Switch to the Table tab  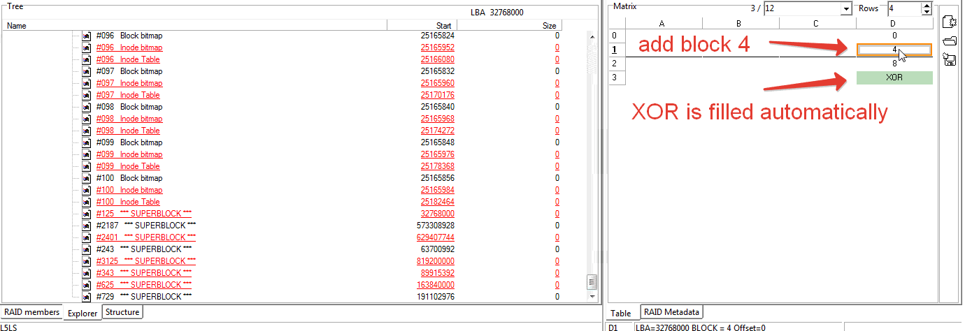[x=621, y=313]
